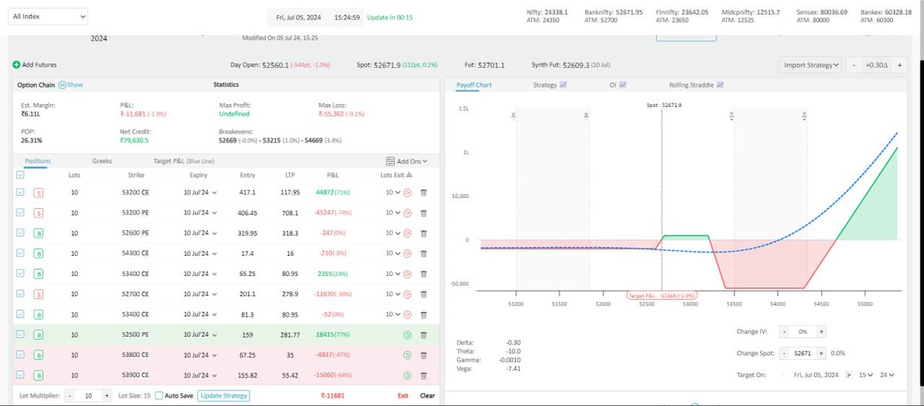The image size is (924, 406).
Task: Uncheck the 52600 PE position checkbox
Action: point(20,233)
